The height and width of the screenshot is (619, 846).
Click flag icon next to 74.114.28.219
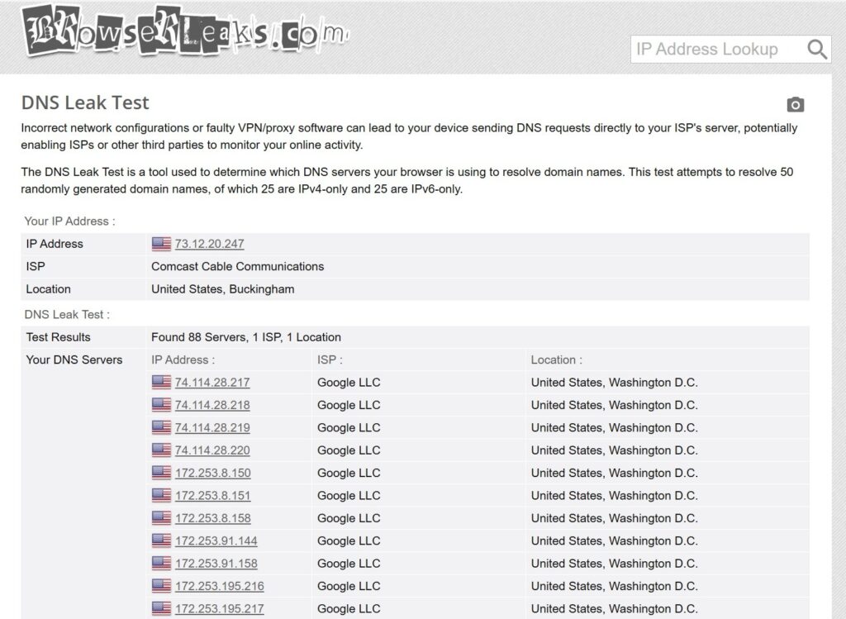point(161,428)
